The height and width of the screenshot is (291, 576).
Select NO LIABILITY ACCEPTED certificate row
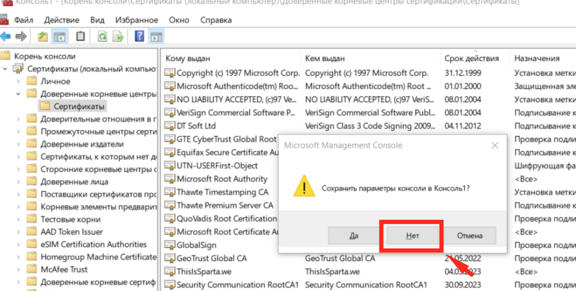[x=370, y=99]
